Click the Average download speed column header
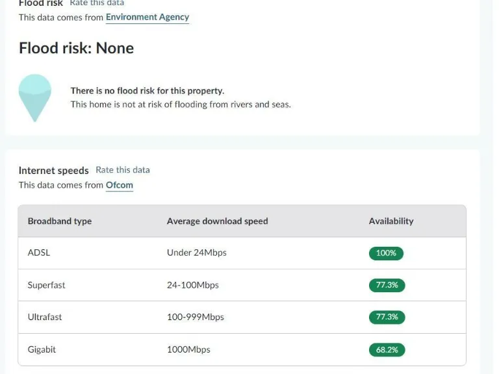The width and height of the screenshot is (499, 374). pyautogui.click(x=217, y=221)
